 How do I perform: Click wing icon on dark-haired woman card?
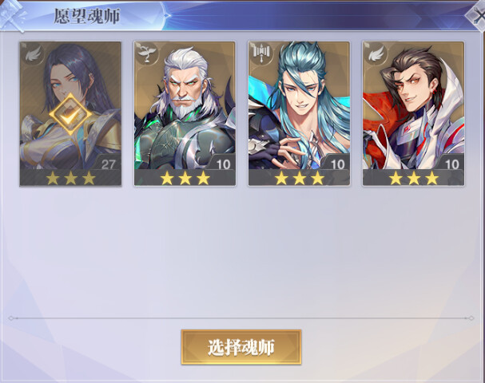[33, 55]
